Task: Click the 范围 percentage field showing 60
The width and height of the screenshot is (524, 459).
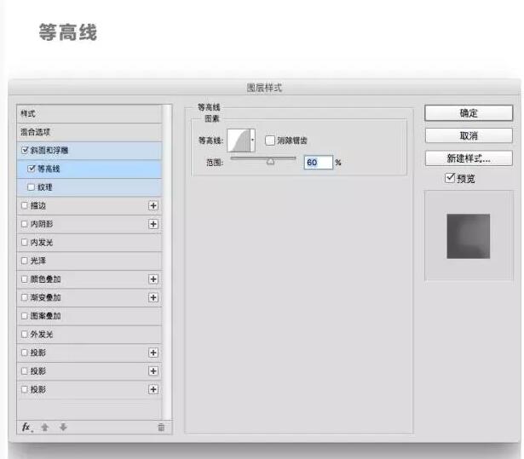Action: pos(318,163)
